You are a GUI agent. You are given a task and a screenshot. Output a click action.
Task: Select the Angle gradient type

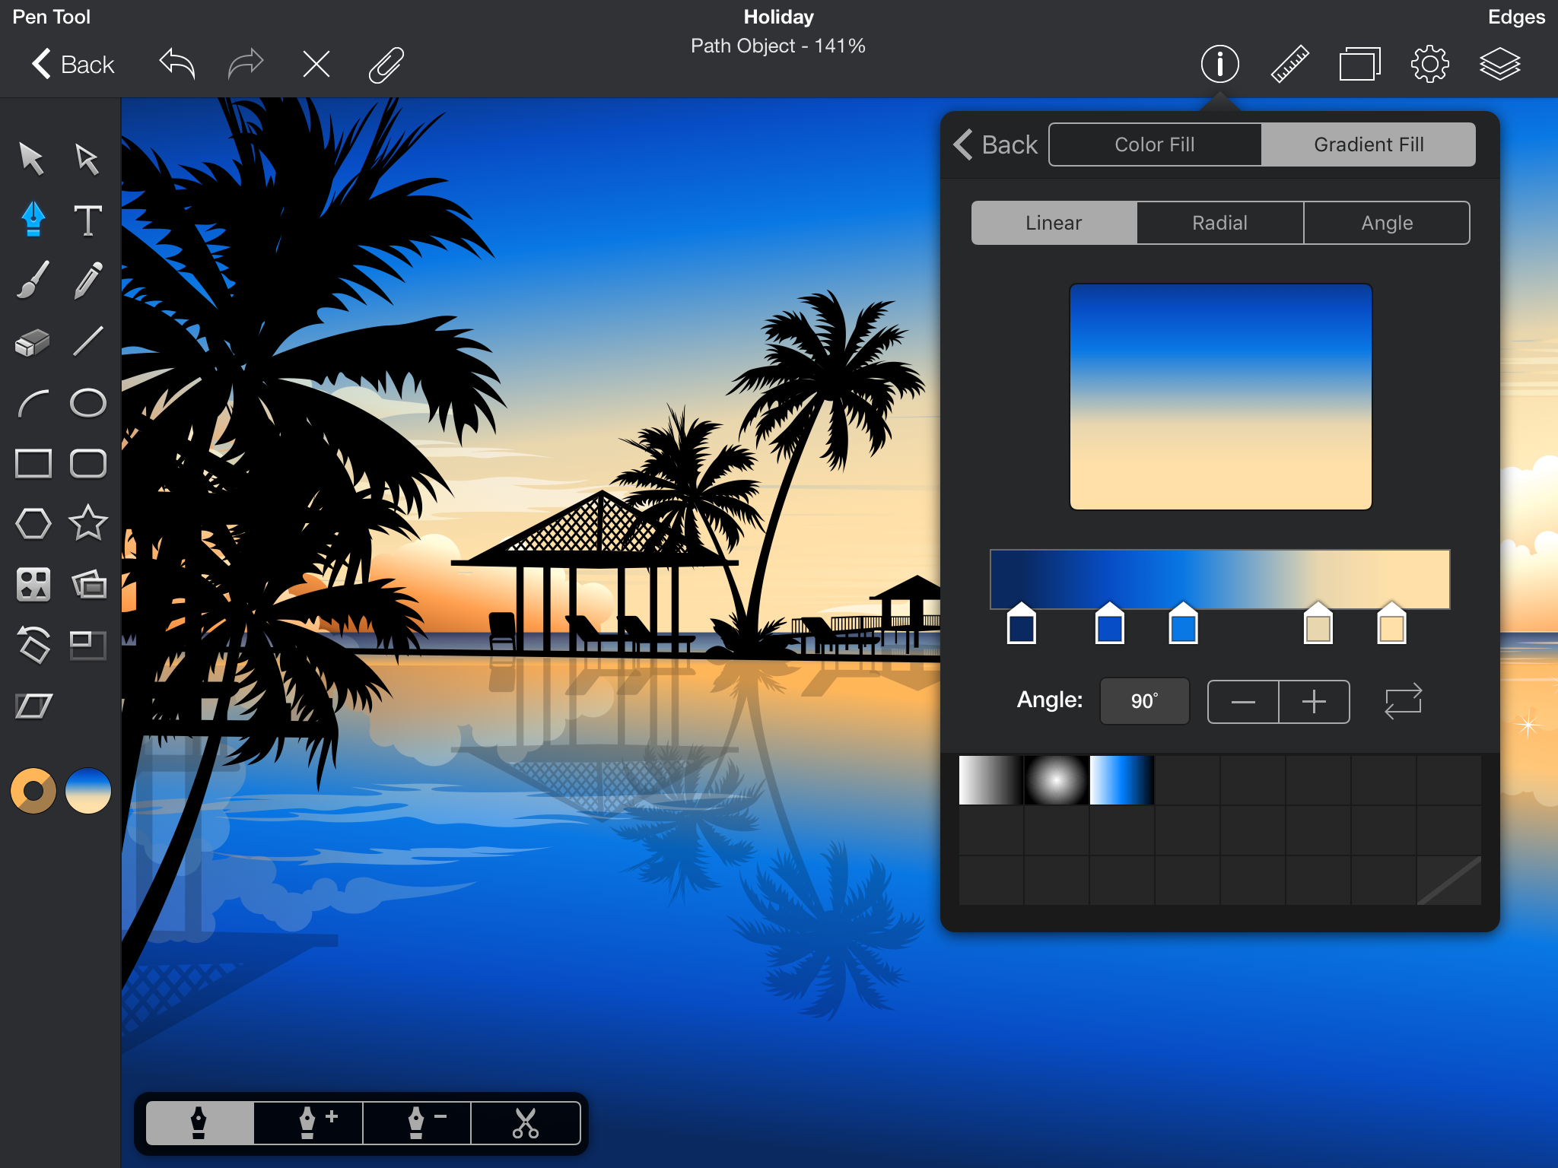click(x=1387, y=222)
